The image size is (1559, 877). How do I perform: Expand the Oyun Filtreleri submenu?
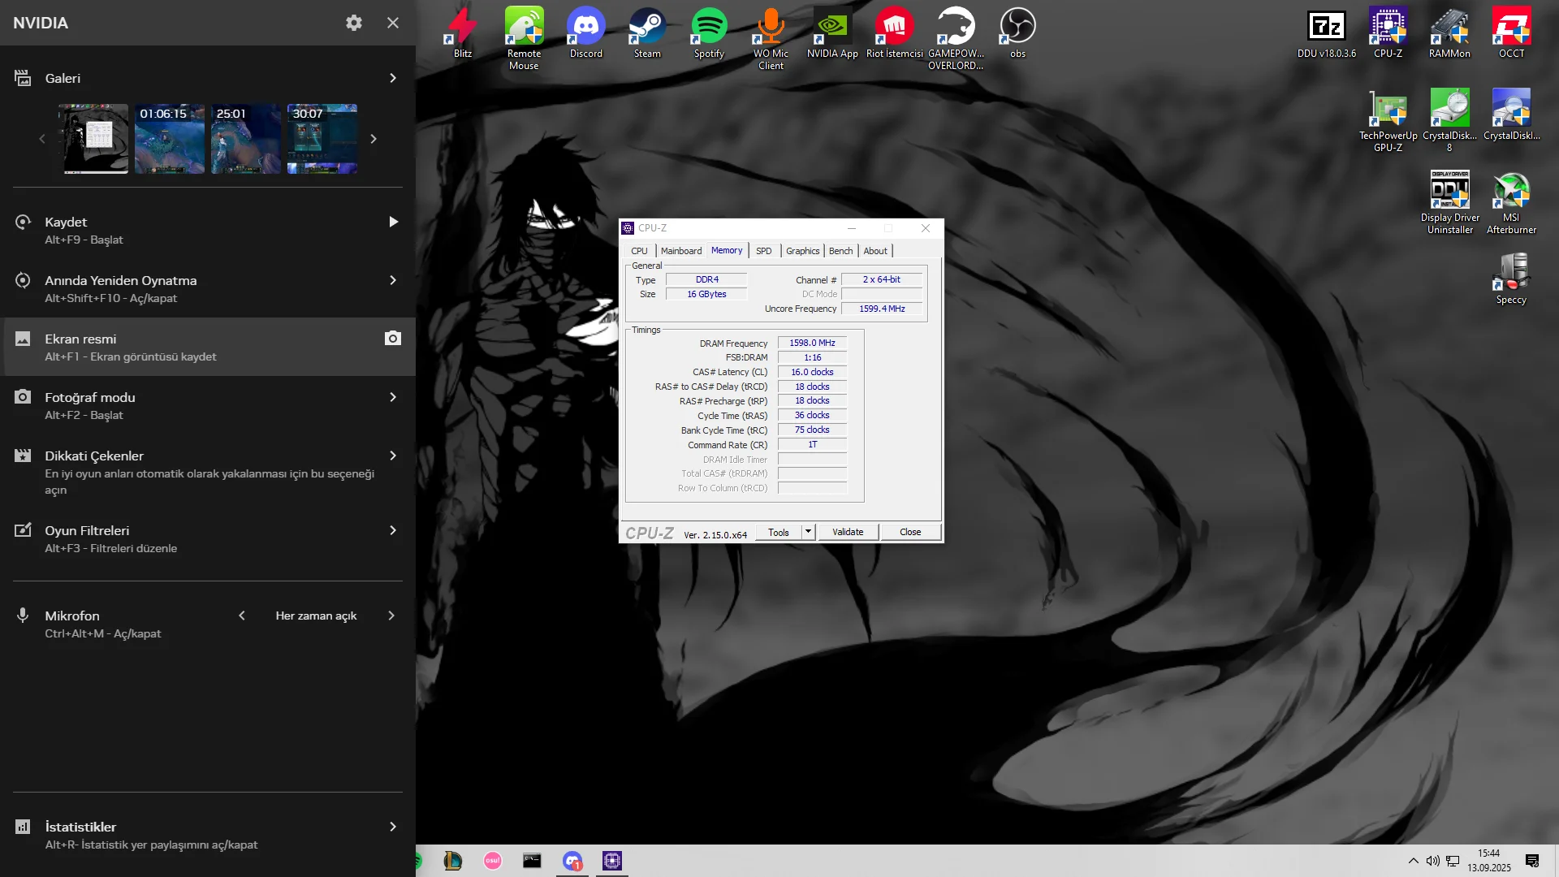pyautogui.click(x=393, y=530)
